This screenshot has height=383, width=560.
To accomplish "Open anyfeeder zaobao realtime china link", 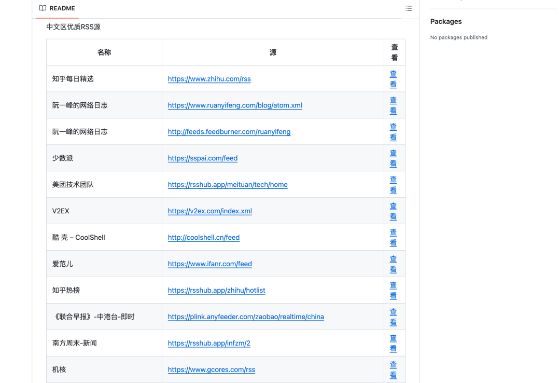I will (246, 317).
